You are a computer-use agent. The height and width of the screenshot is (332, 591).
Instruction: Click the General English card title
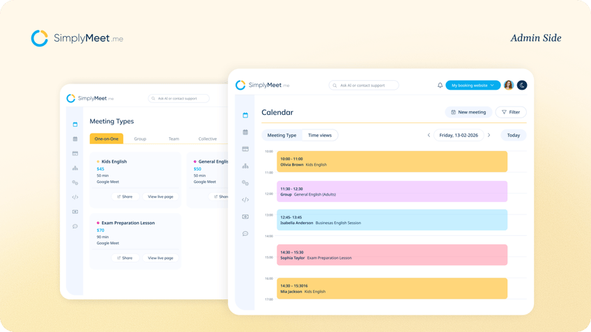[213, 161]
